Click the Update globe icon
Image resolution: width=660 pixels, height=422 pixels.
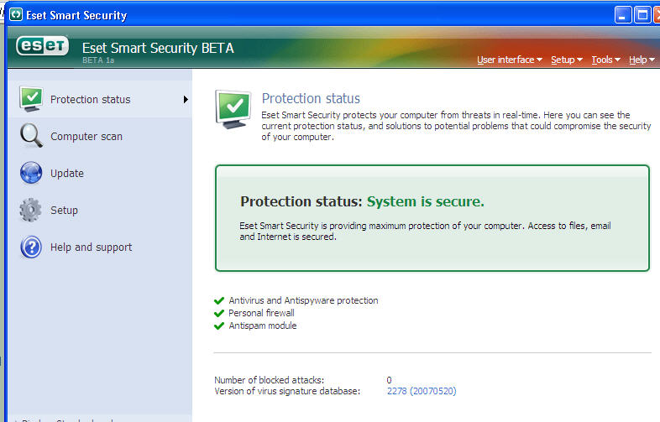click(31, 173)
